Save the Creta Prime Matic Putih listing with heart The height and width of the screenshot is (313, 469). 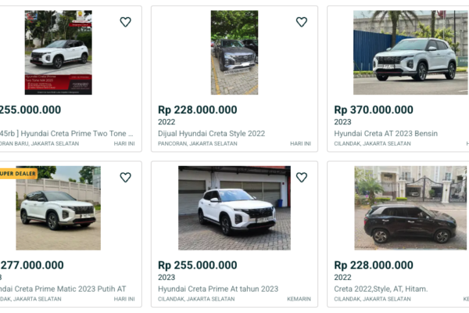[125, 178]
